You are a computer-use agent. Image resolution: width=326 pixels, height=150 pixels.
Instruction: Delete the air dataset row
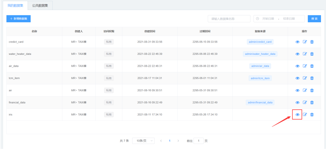click(312, 90)
